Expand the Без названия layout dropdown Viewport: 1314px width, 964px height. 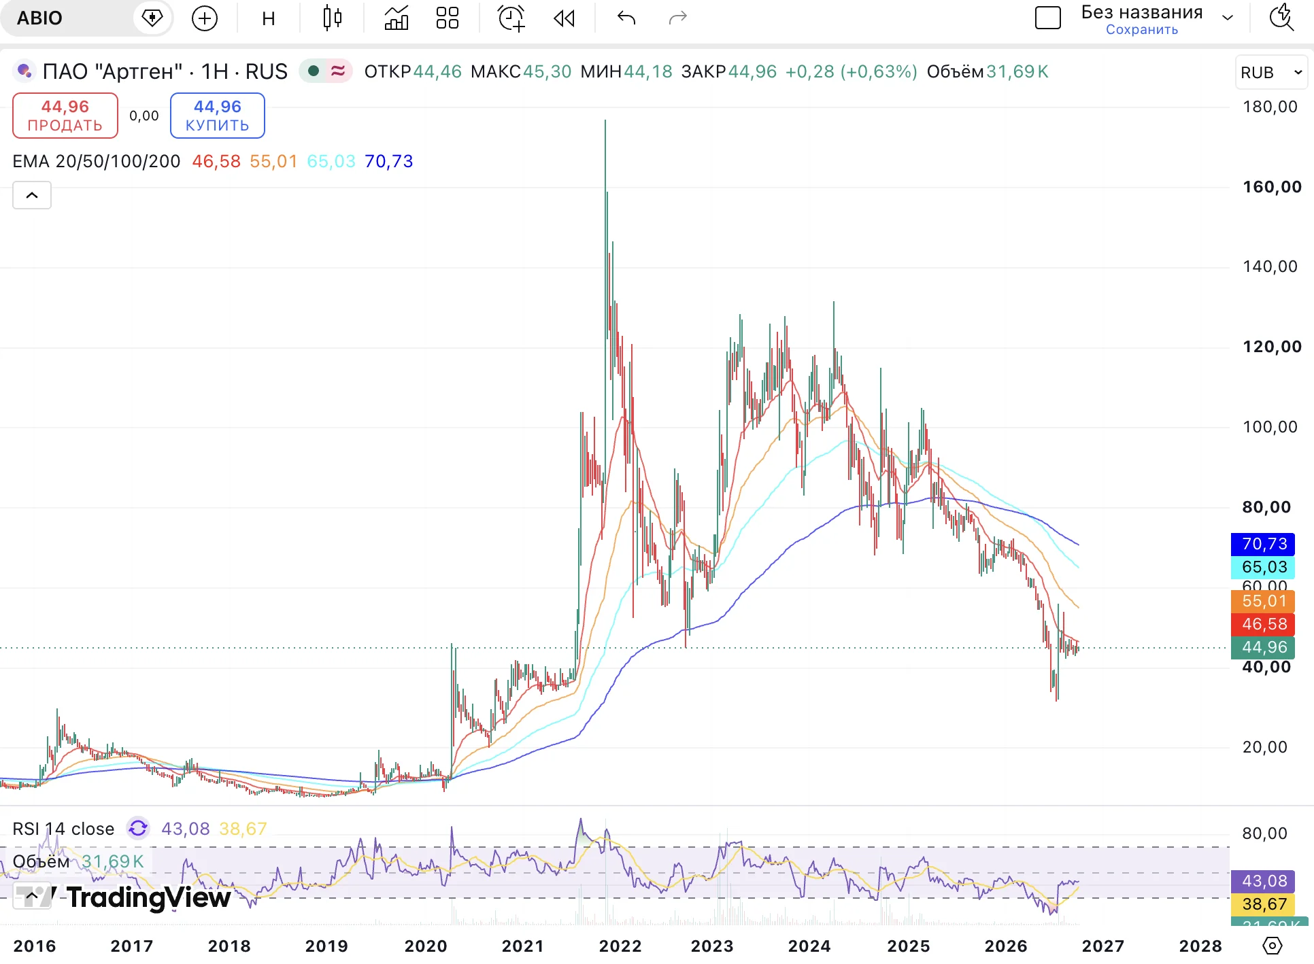click(x=1228, y=18)
